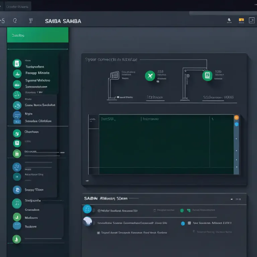Click the bottom green flask sidebar icon
The height and width of the screenshot is (257, 257).
coord(16,239)
